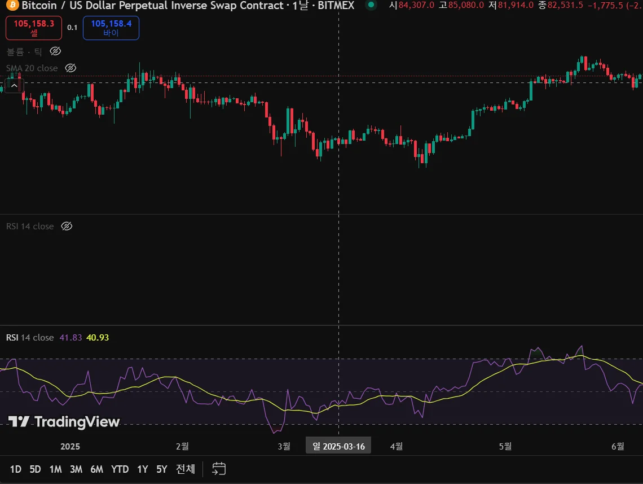Select the 5Y time range

[161, 469]
